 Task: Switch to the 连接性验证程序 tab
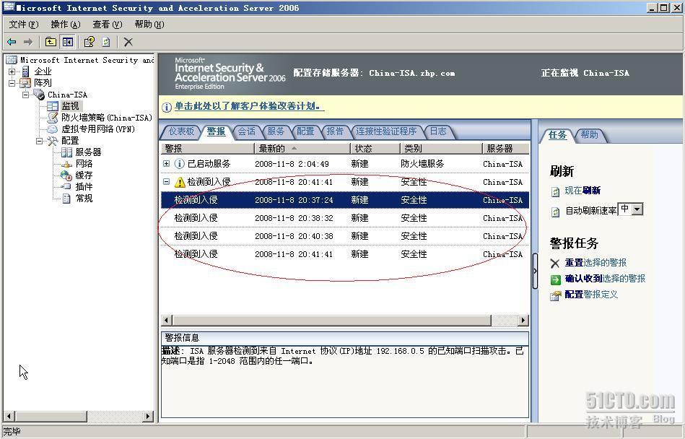(x=385, y=131)
